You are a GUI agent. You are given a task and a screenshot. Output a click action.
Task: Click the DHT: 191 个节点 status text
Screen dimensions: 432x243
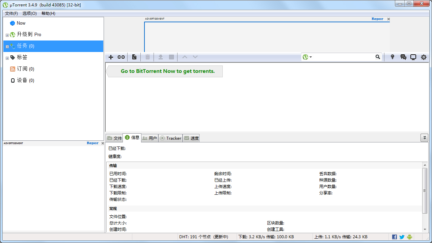[204, 237]
